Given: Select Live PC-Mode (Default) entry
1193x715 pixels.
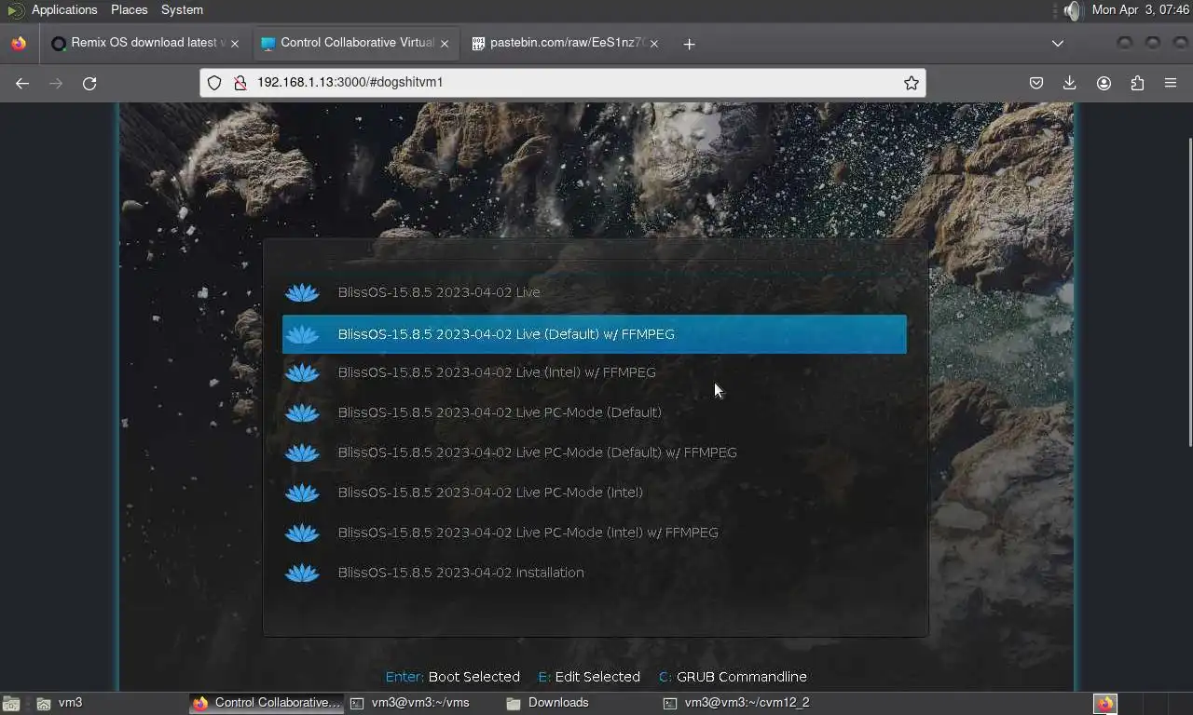Looking at the screenshot, I should pos(595,412).
